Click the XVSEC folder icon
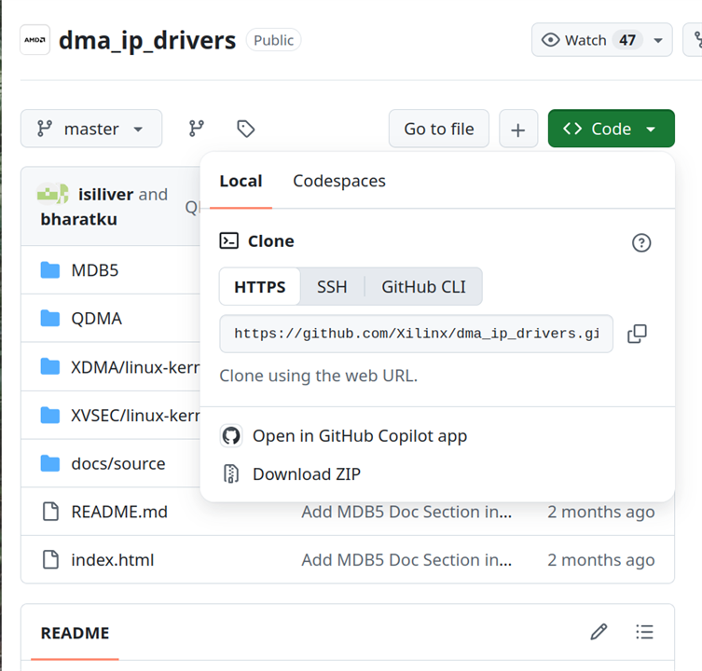The height and width of the screenshot is (671, 702). pyautogui.click(x=49, y=415)
